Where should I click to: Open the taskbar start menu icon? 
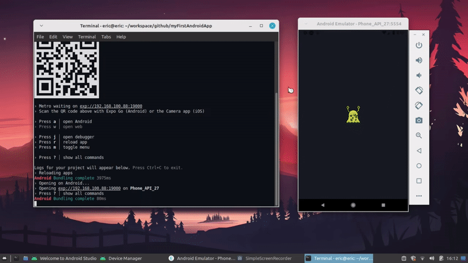pos(5,258)
